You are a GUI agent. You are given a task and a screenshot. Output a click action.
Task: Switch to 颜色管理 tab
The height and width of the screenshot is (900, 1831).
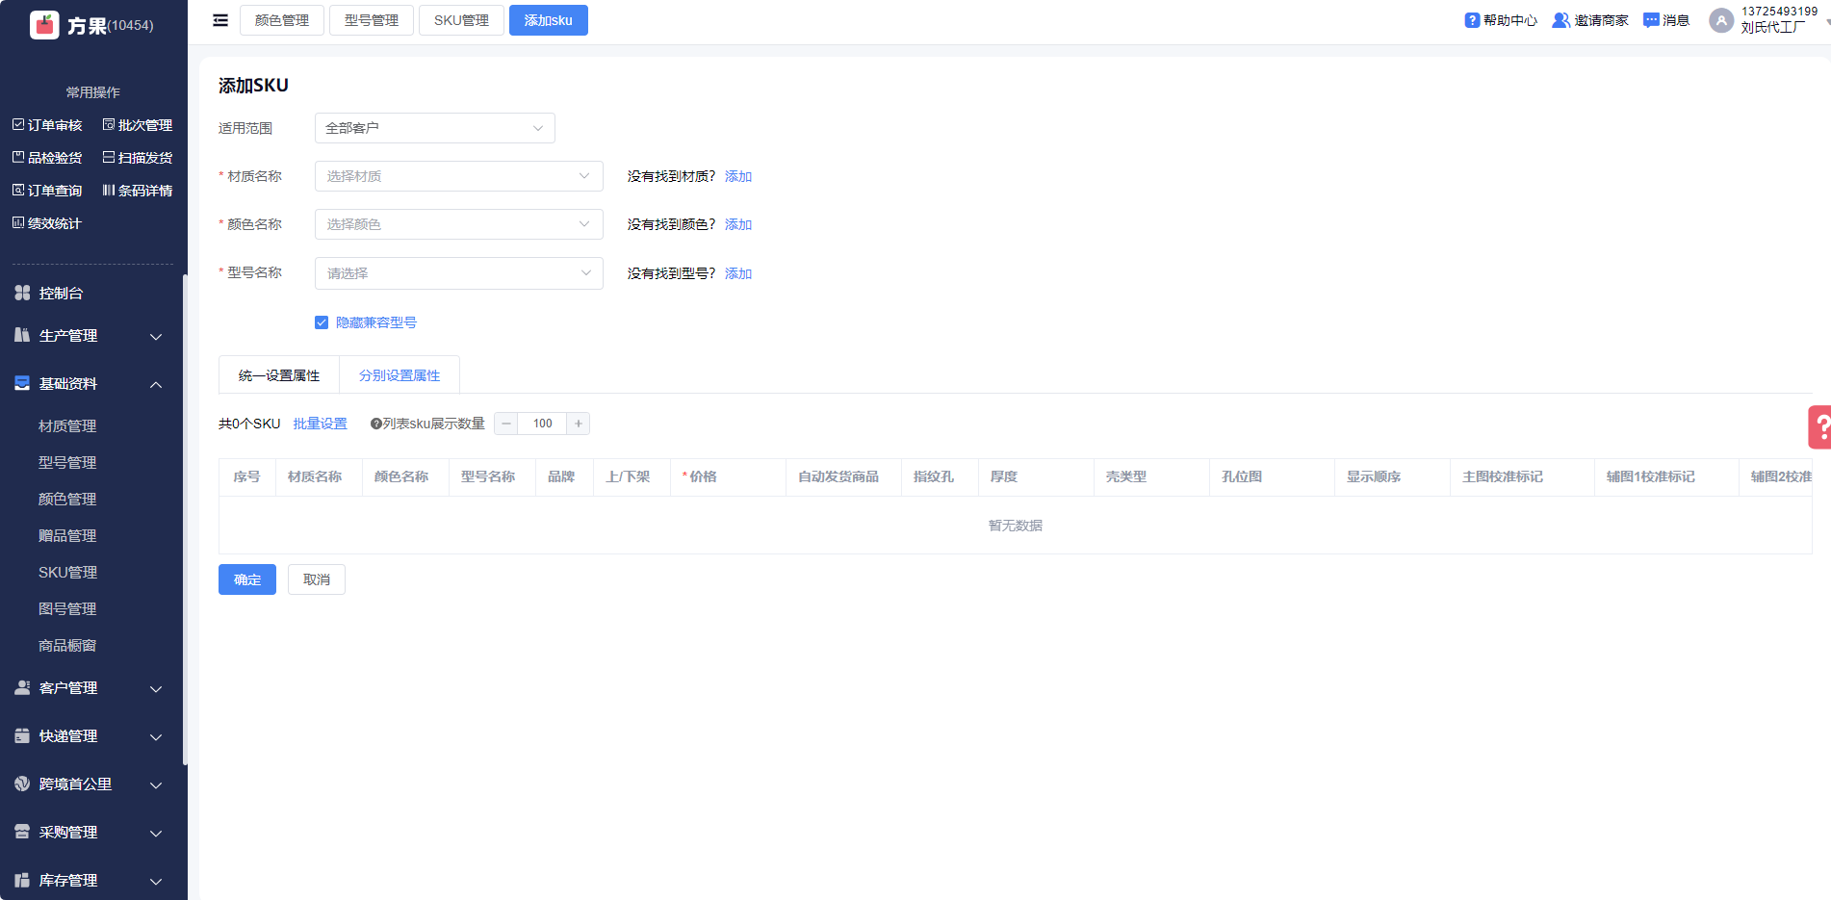point(282,20)
